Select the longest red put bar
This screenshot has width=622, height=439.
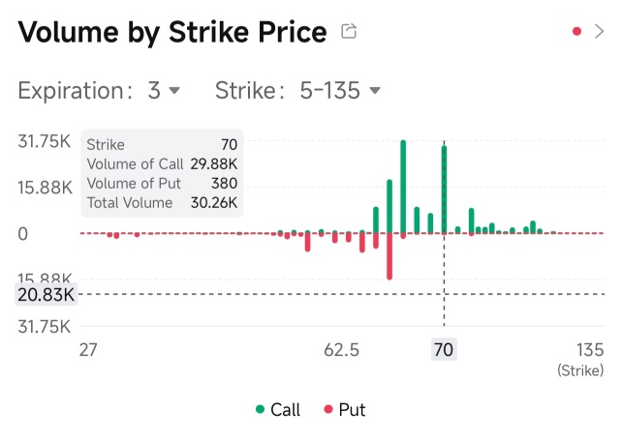389,256
